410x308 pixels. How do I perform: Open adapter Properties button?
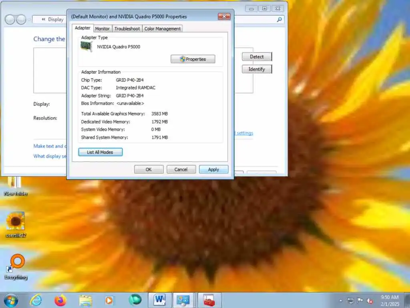193,59
